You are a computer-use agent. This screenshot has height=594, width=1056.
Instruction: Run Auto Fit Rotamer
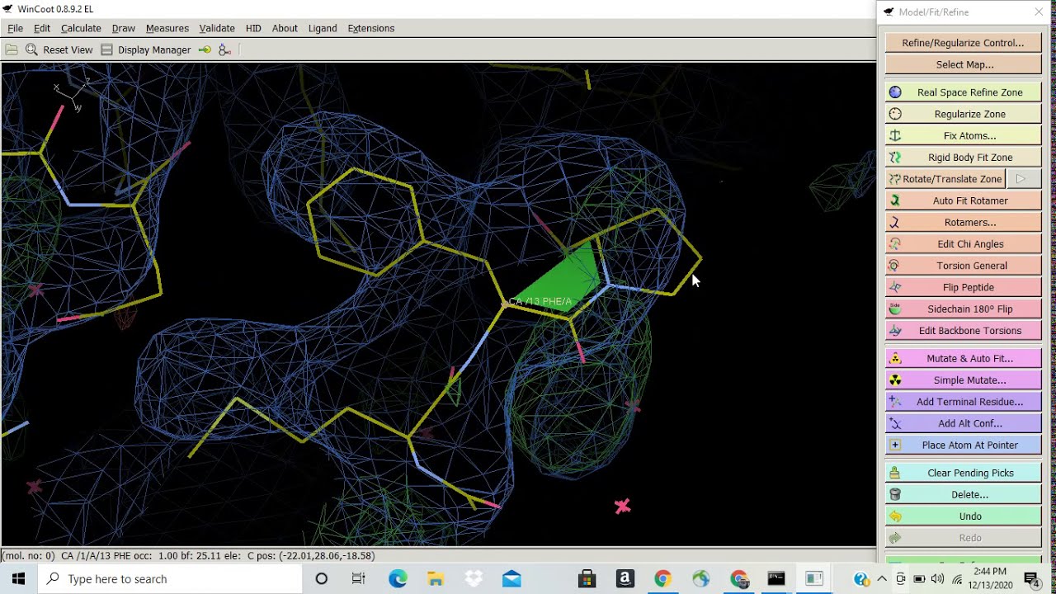pos(963,200)
